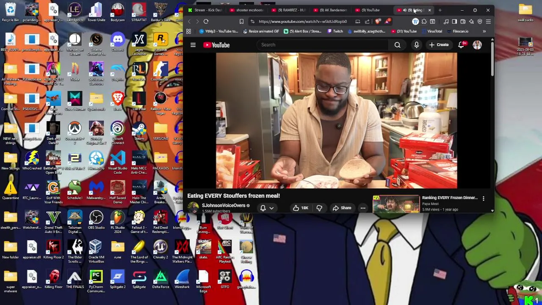The width and height of the screenshot is (542, 305).
Task: Click the YouTube search magnifier button
Action: pyautogui.click(x=397, y=45)
